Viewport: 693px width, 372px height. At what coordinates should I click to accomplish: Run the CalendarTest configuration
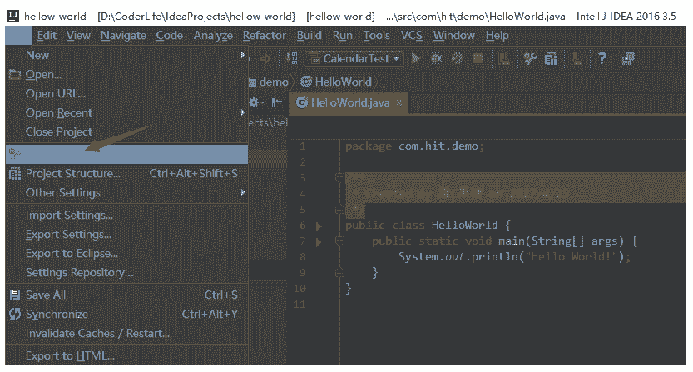[x=415, y=58]
